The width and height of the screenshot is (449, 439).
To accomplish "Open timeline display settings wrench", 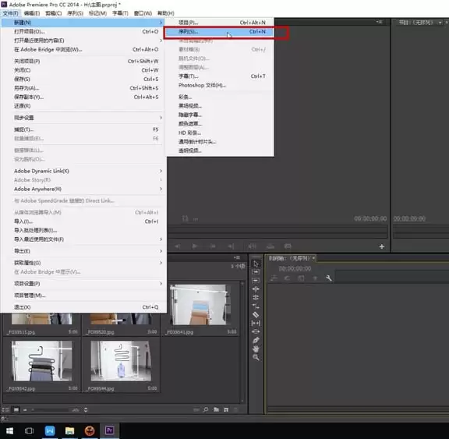I will [328, 278].
